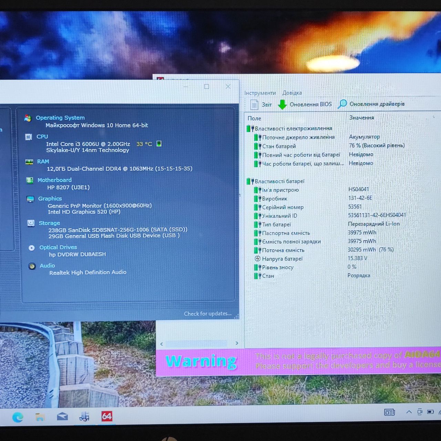The image size is (441, 441).
Task: Click the 53561131-42-6EHS04041 value
Action: (377, 215)
